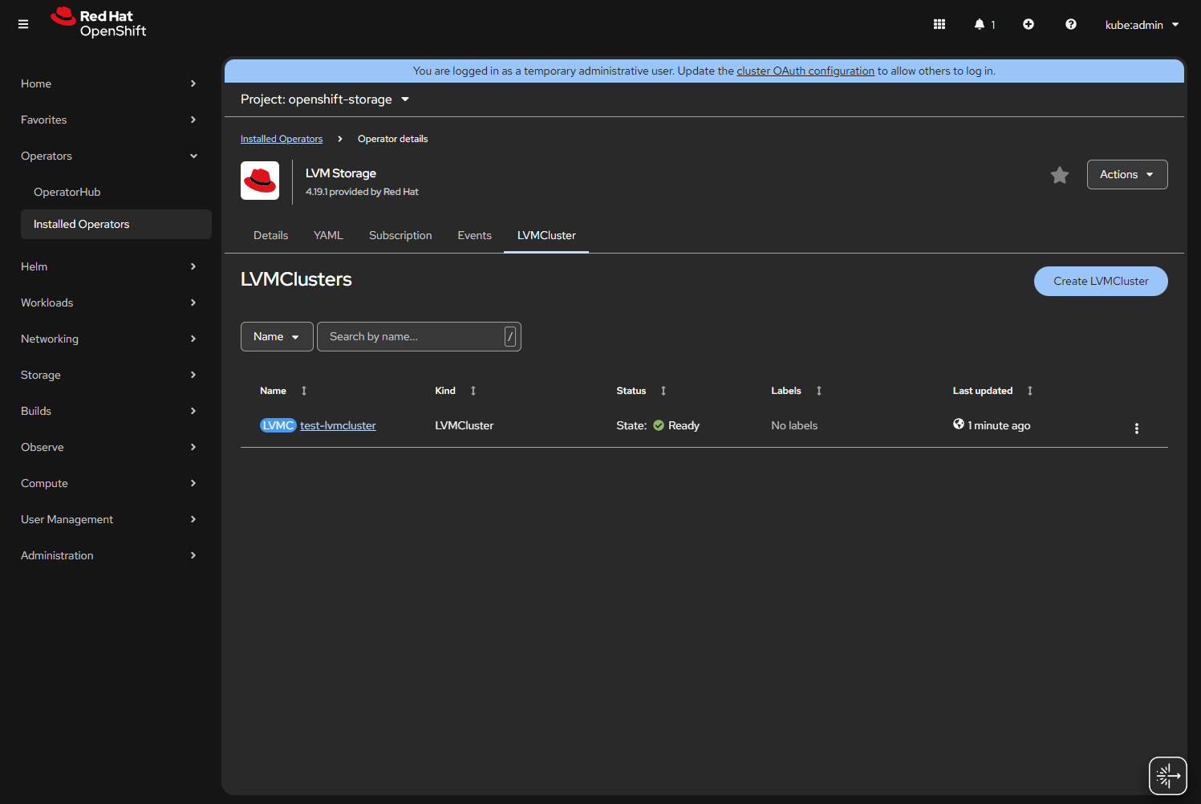Favorite LVM Storage with the star icon
1201x804 pixels.
[x=1060, y=175]
